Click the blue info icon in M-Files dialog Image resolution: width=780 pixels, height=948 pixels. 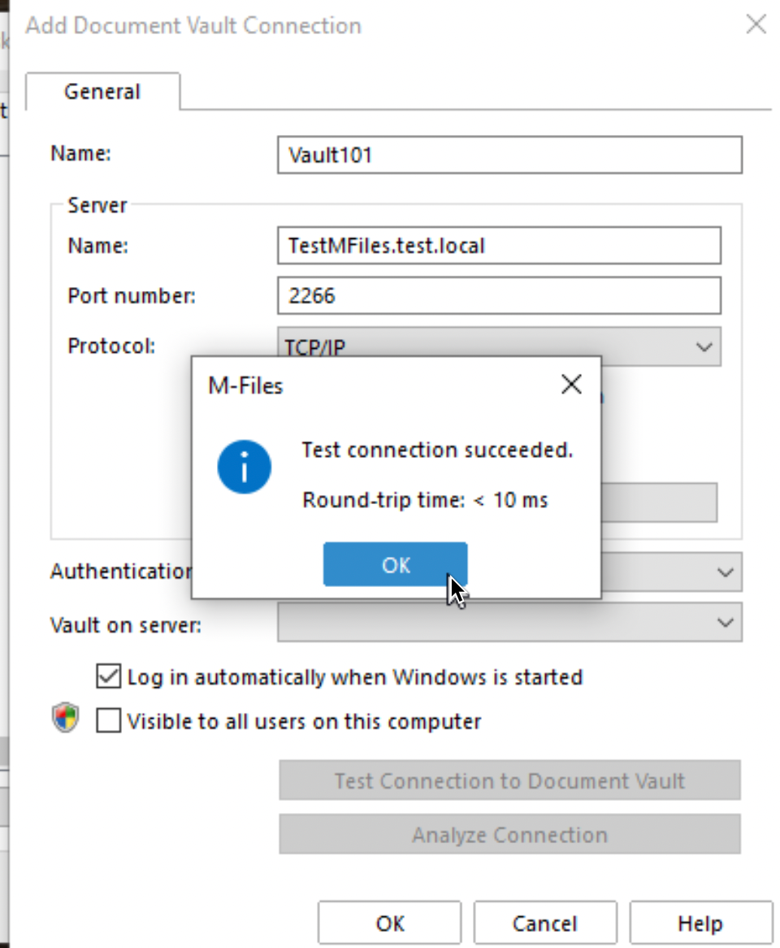[244, 467]
